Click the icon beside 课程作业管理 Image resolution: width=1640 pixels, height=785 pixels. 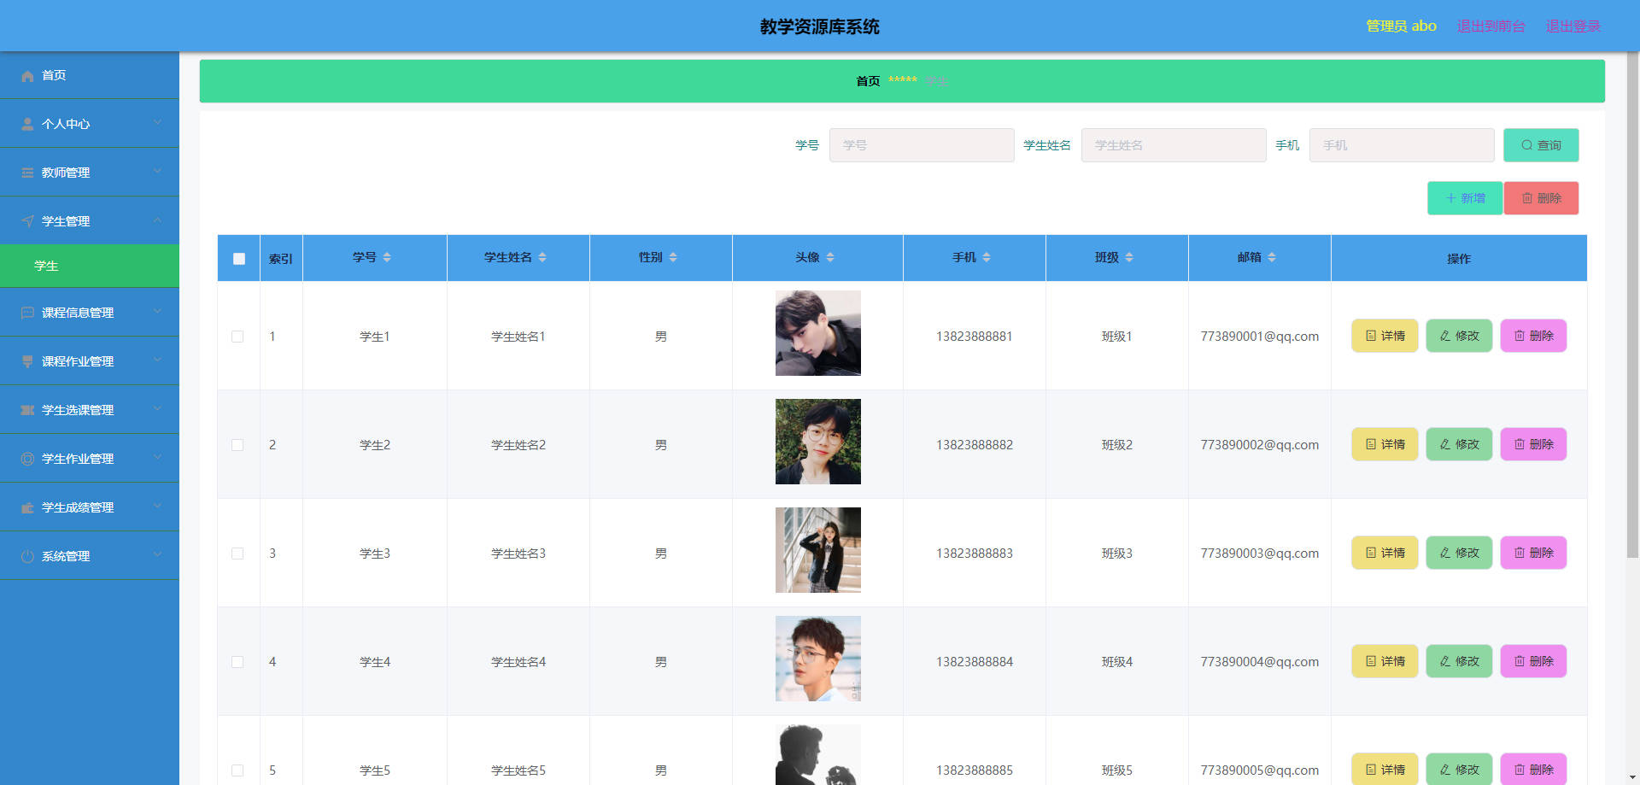coord(27,362)
